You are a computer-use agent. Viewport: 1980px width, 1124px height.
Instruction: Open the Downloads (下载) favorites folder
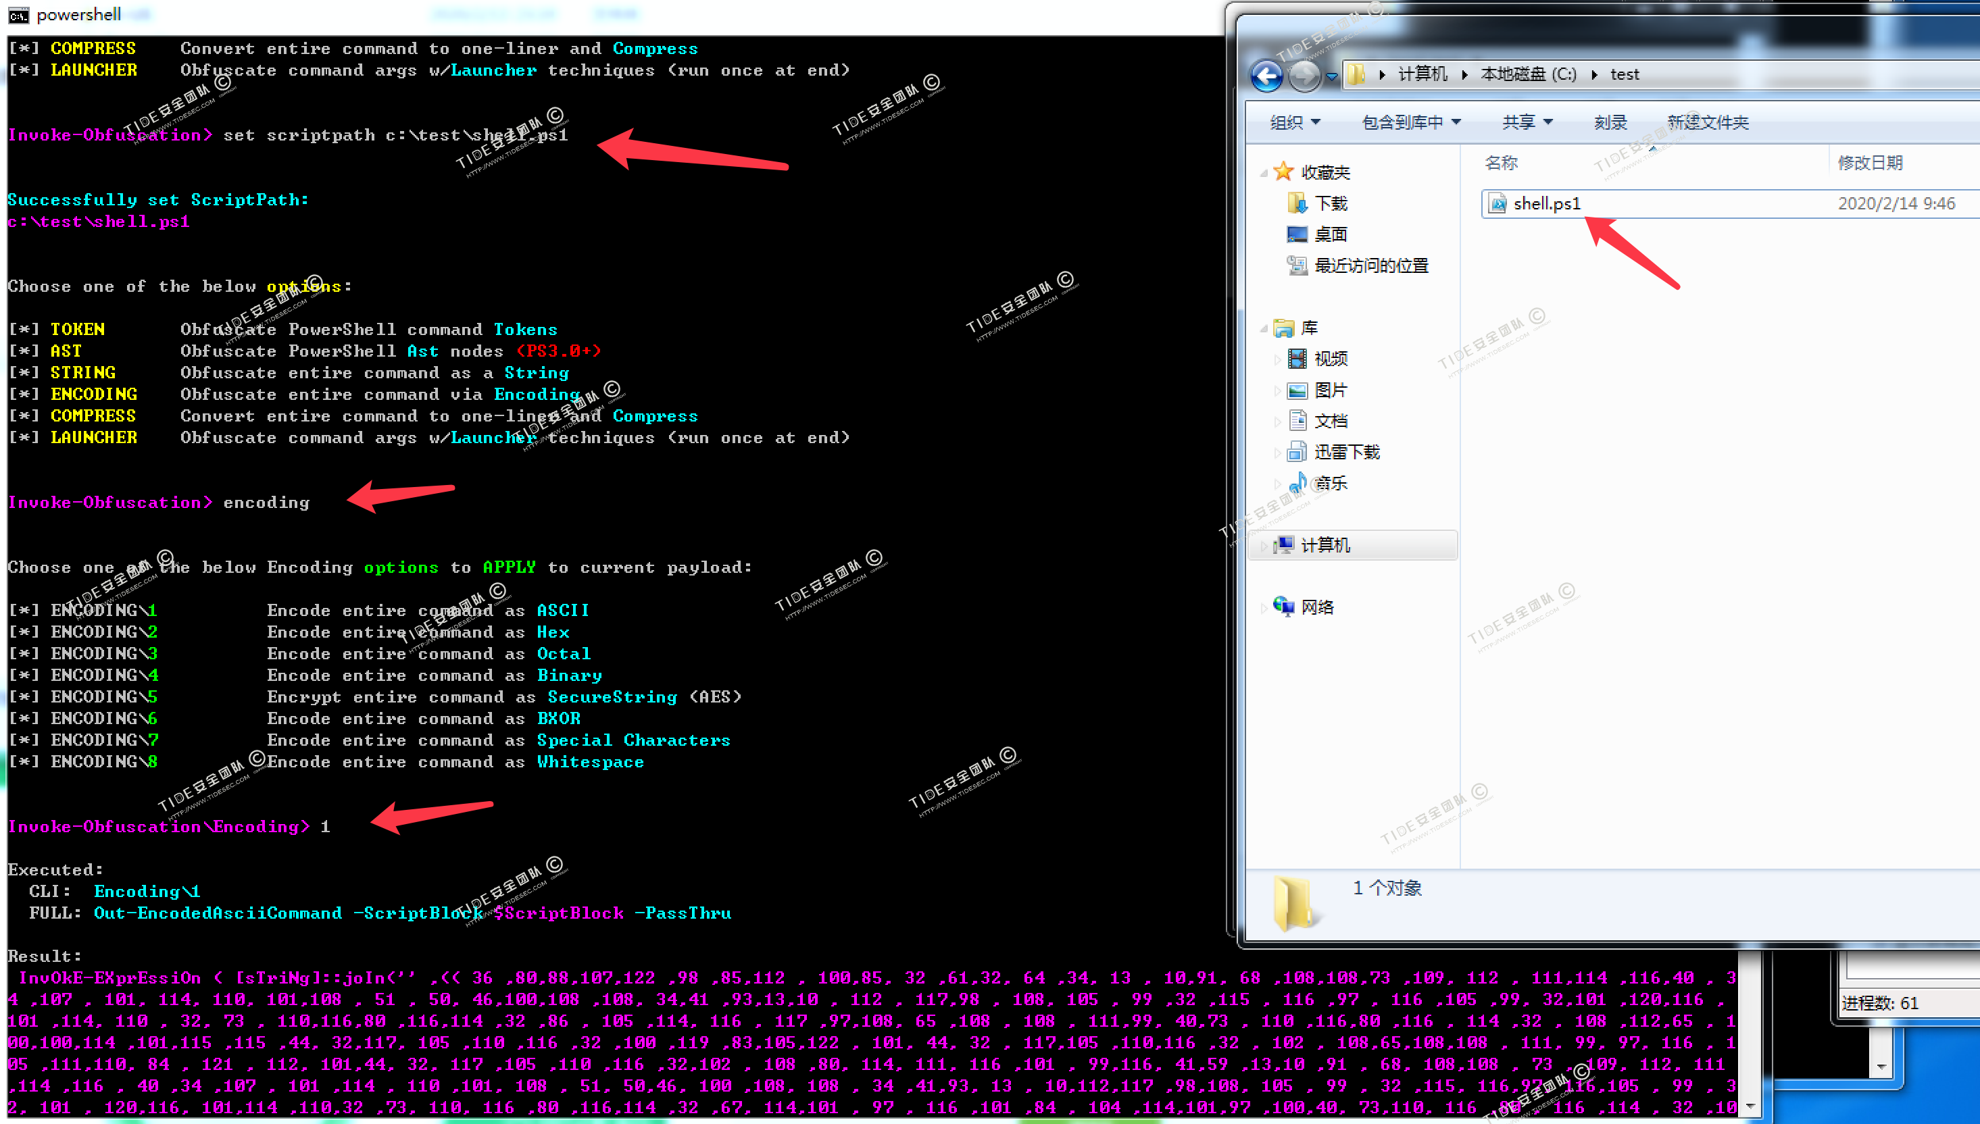1330,203
